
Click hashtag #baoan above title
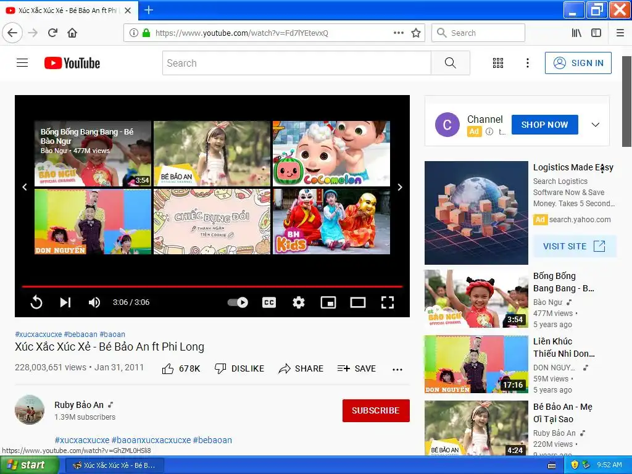[112, 334]
